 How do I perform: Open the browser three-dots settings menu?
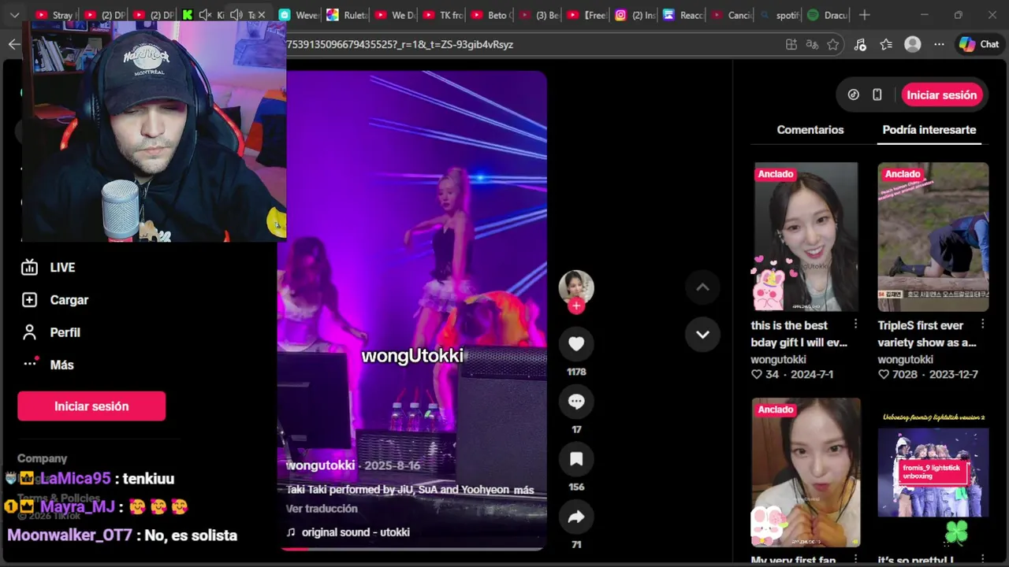click(939, 44)
